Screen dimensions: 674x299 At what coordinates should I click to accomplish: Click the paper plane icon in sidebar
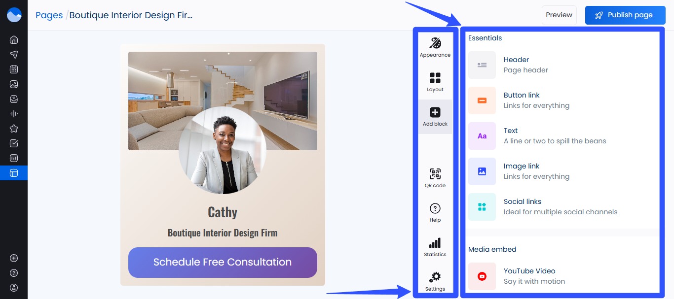[x=14, y=55]
